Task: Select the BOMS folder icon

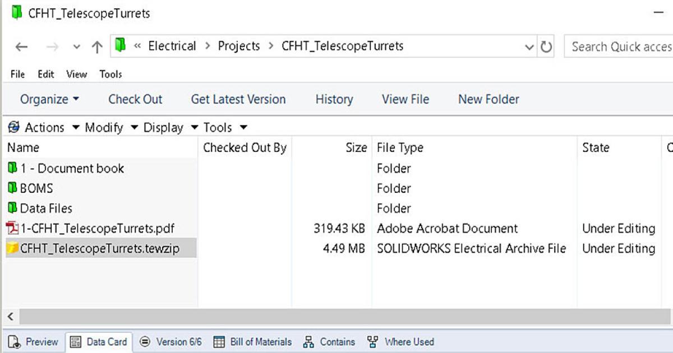Action: 12,188
